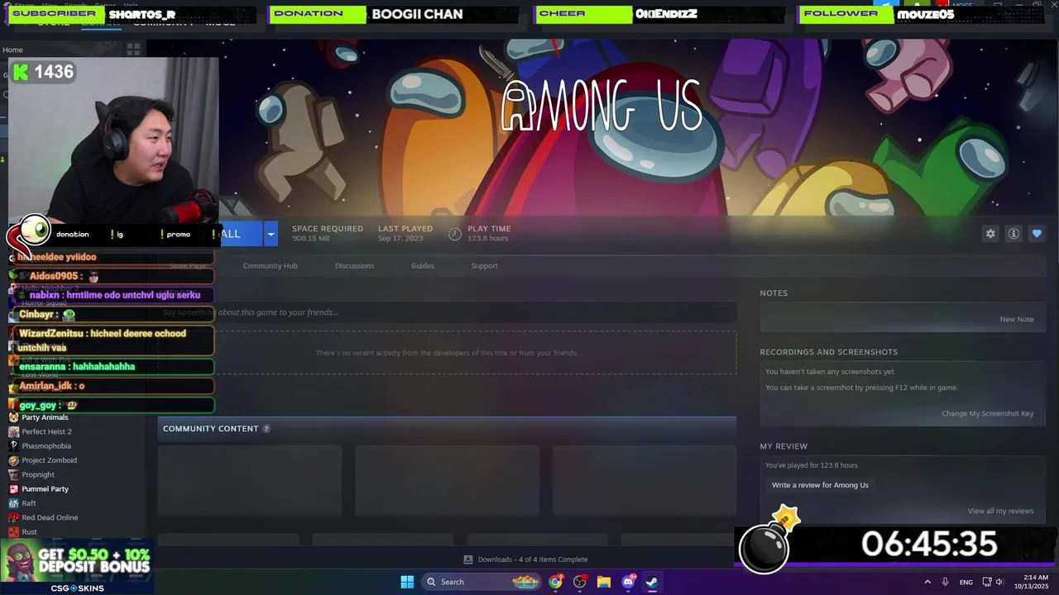Image resolution: width=1059 pixels, height=595 pixels.
Task: Show hidden system tray icons chevron
Action: click(927, 582)
